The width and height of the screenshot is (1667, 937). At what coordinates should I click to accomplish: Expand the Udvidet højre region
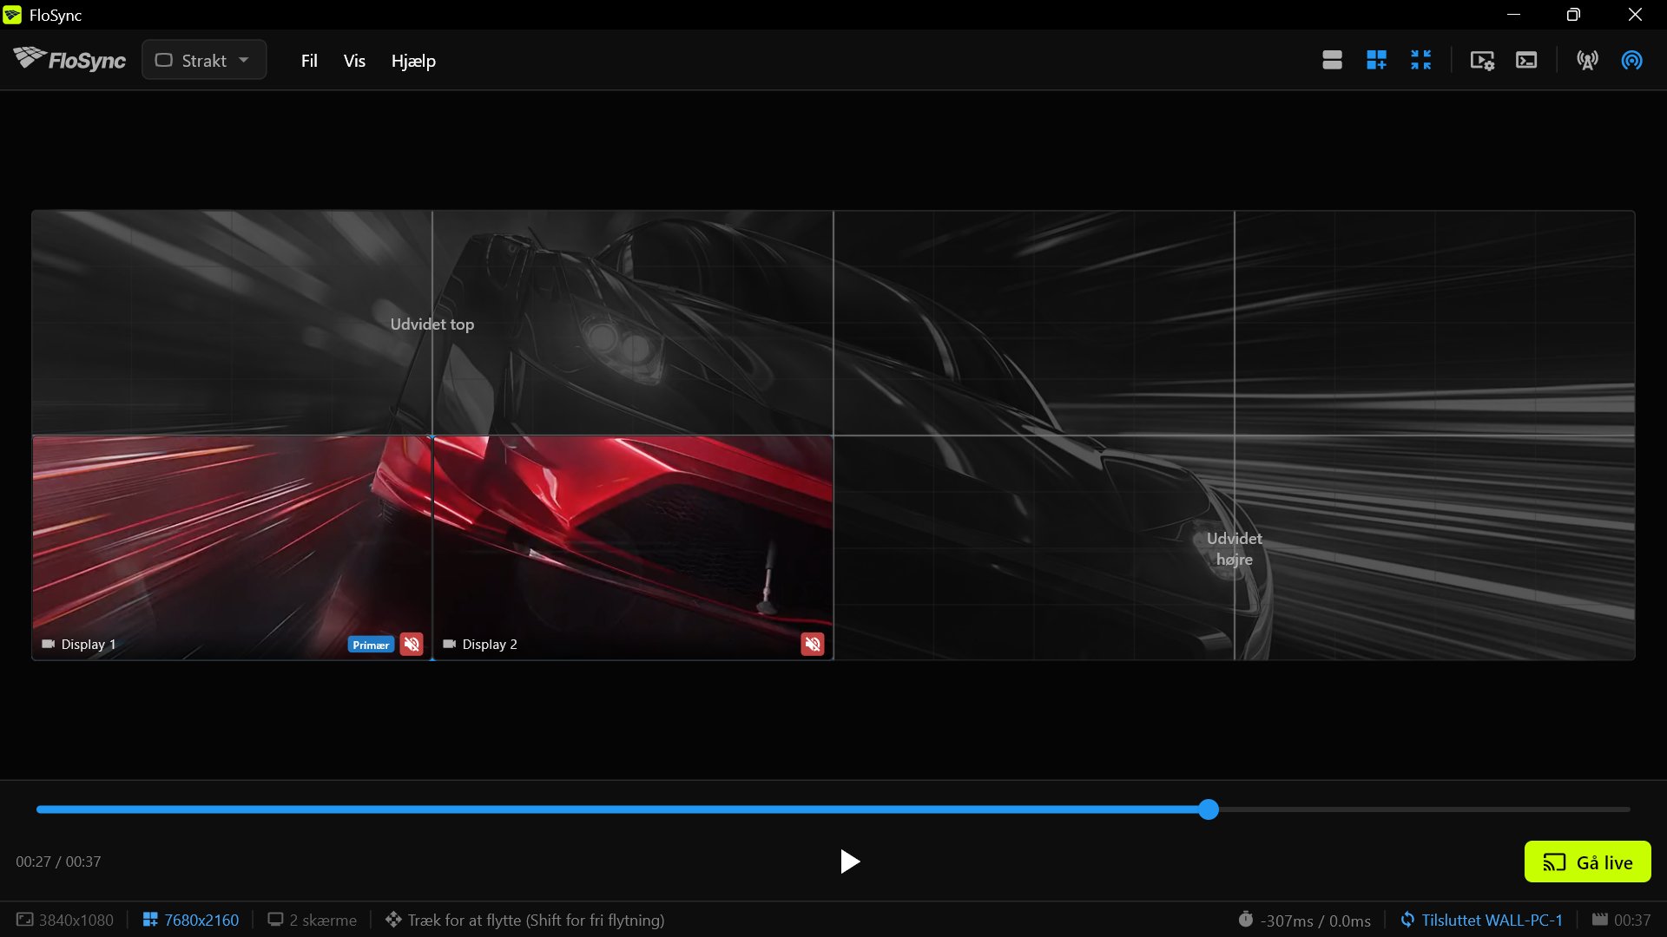tap(1234, 548)
